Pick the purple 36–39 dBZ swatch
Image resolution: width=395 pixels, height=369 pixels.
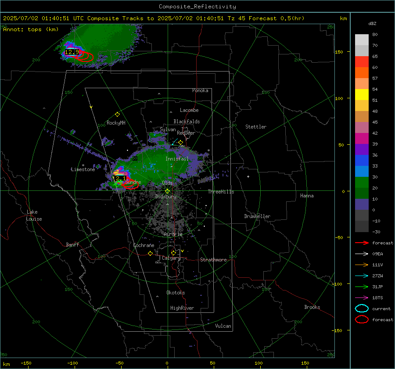[362, 150]
